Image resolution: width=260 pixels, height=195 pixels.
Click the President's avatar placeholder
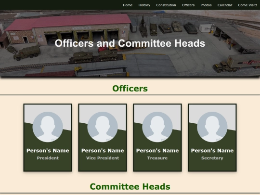click(x=48, y=127)
